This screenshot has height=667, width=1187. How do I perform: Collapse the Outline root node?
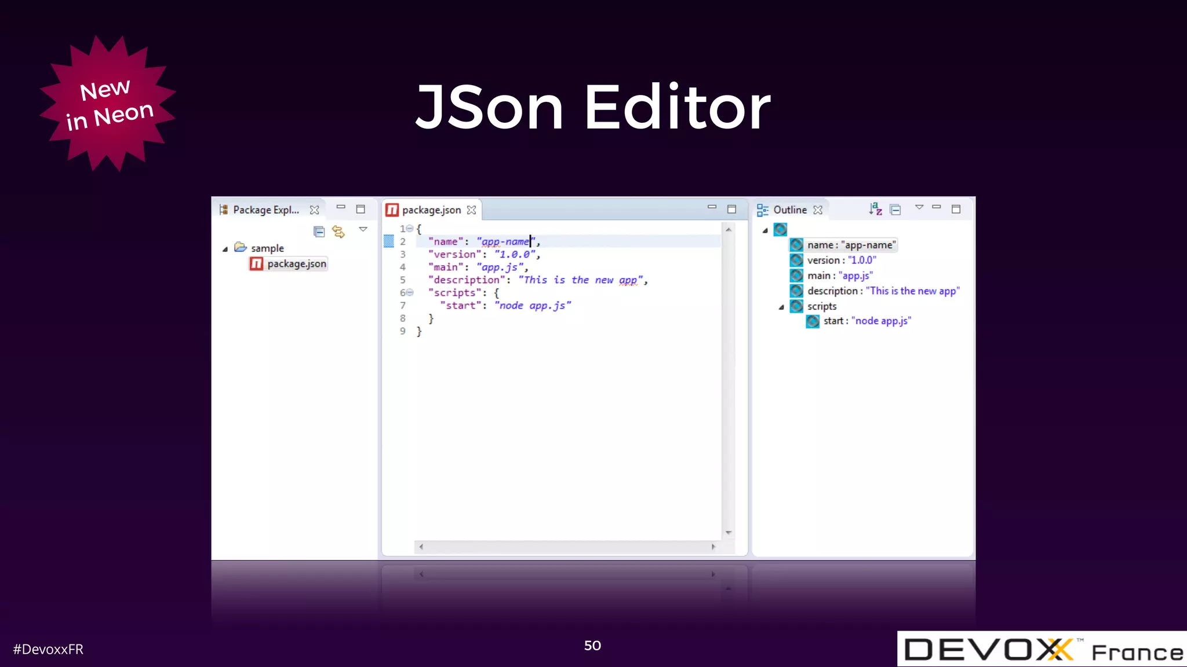pyautogui.click(x=765, y=230)
